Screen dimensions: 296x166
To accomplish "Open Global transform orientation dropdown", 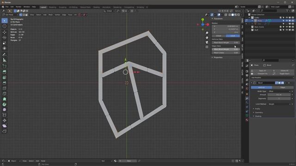I will 109,11.
